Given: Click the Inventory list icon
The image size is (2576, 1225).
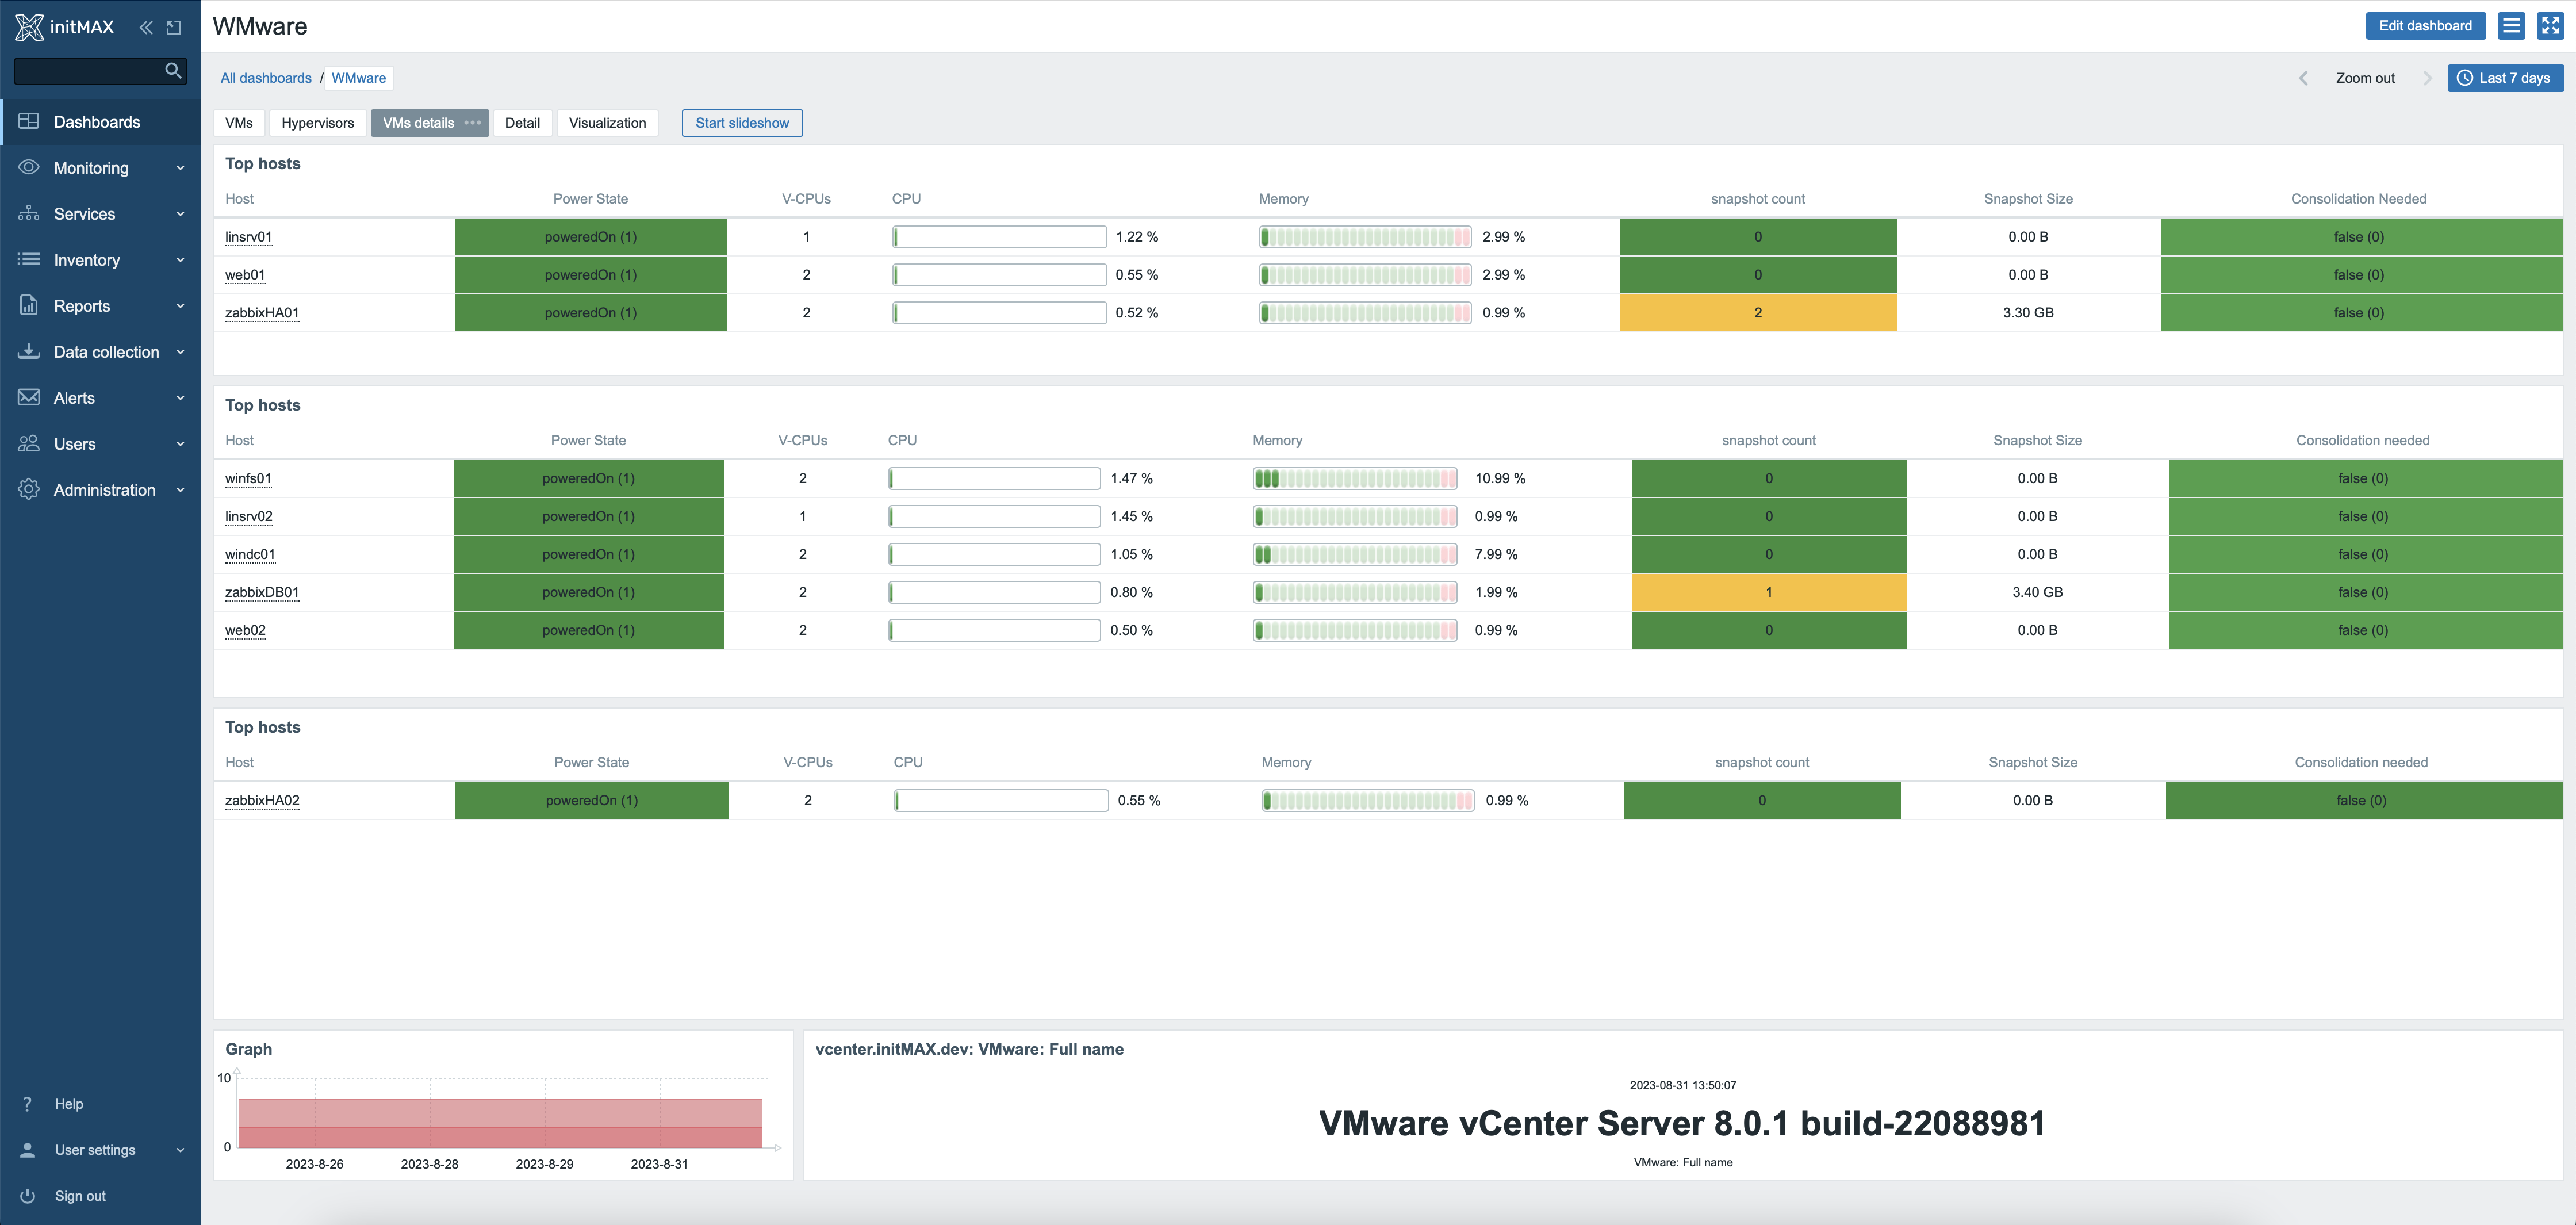Looking at the screenshot, I should click(x=29, y=259).
